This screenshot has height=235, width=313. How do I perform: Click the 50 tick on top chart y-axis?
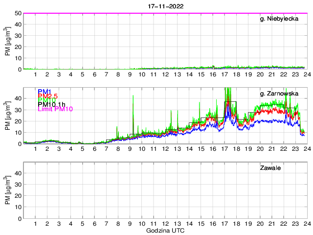point(18,13)
